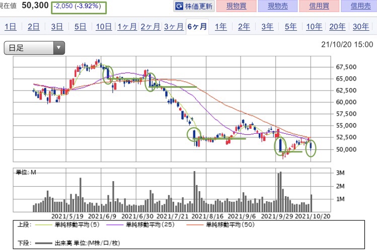
Task: Switch chart to 1年 period
Action: tap(221, 27)
